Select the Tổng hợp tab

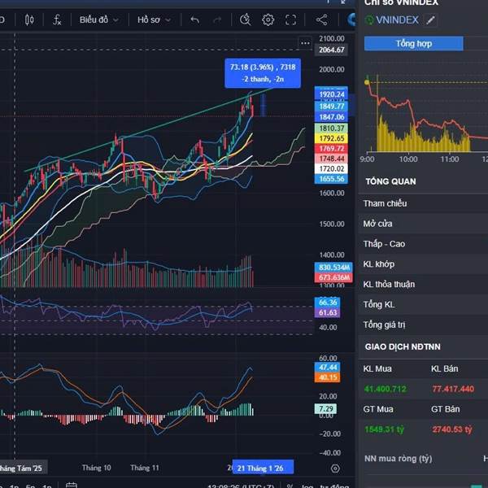click(x=414, y=44)
